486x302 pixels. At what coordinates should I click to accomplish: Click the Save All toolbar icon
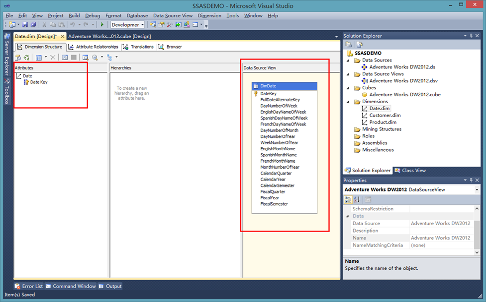[33, 25]
